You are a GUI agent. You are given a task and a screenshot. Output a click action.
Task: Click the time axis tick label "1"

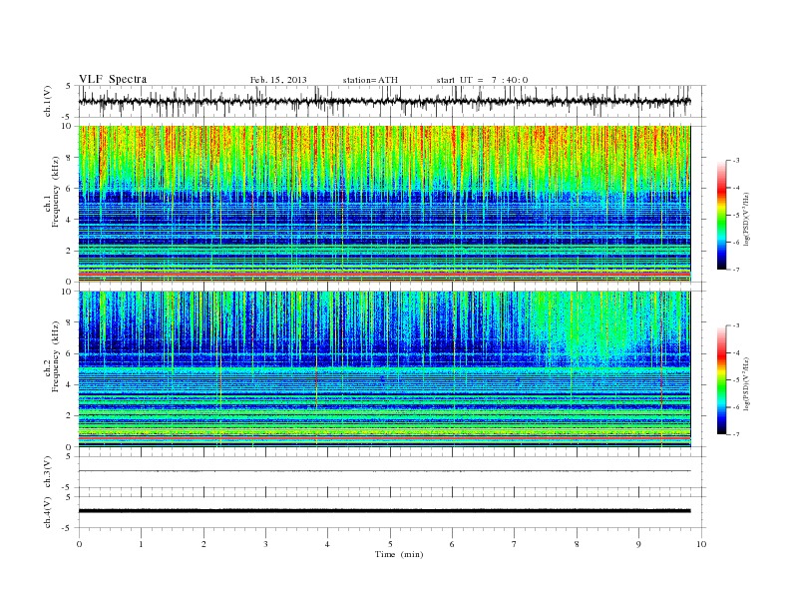coord(141,544)
